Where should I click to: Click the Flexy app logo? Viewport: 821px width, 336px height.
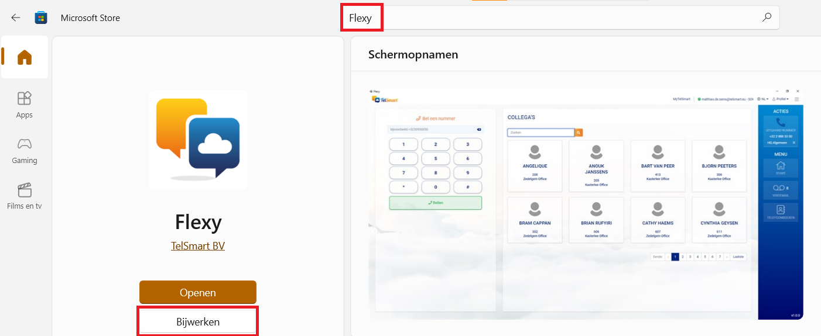[x=198, y=139]
